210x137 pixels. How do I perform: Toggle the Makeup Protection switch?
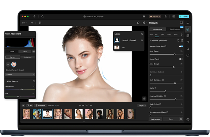[181, 46]
